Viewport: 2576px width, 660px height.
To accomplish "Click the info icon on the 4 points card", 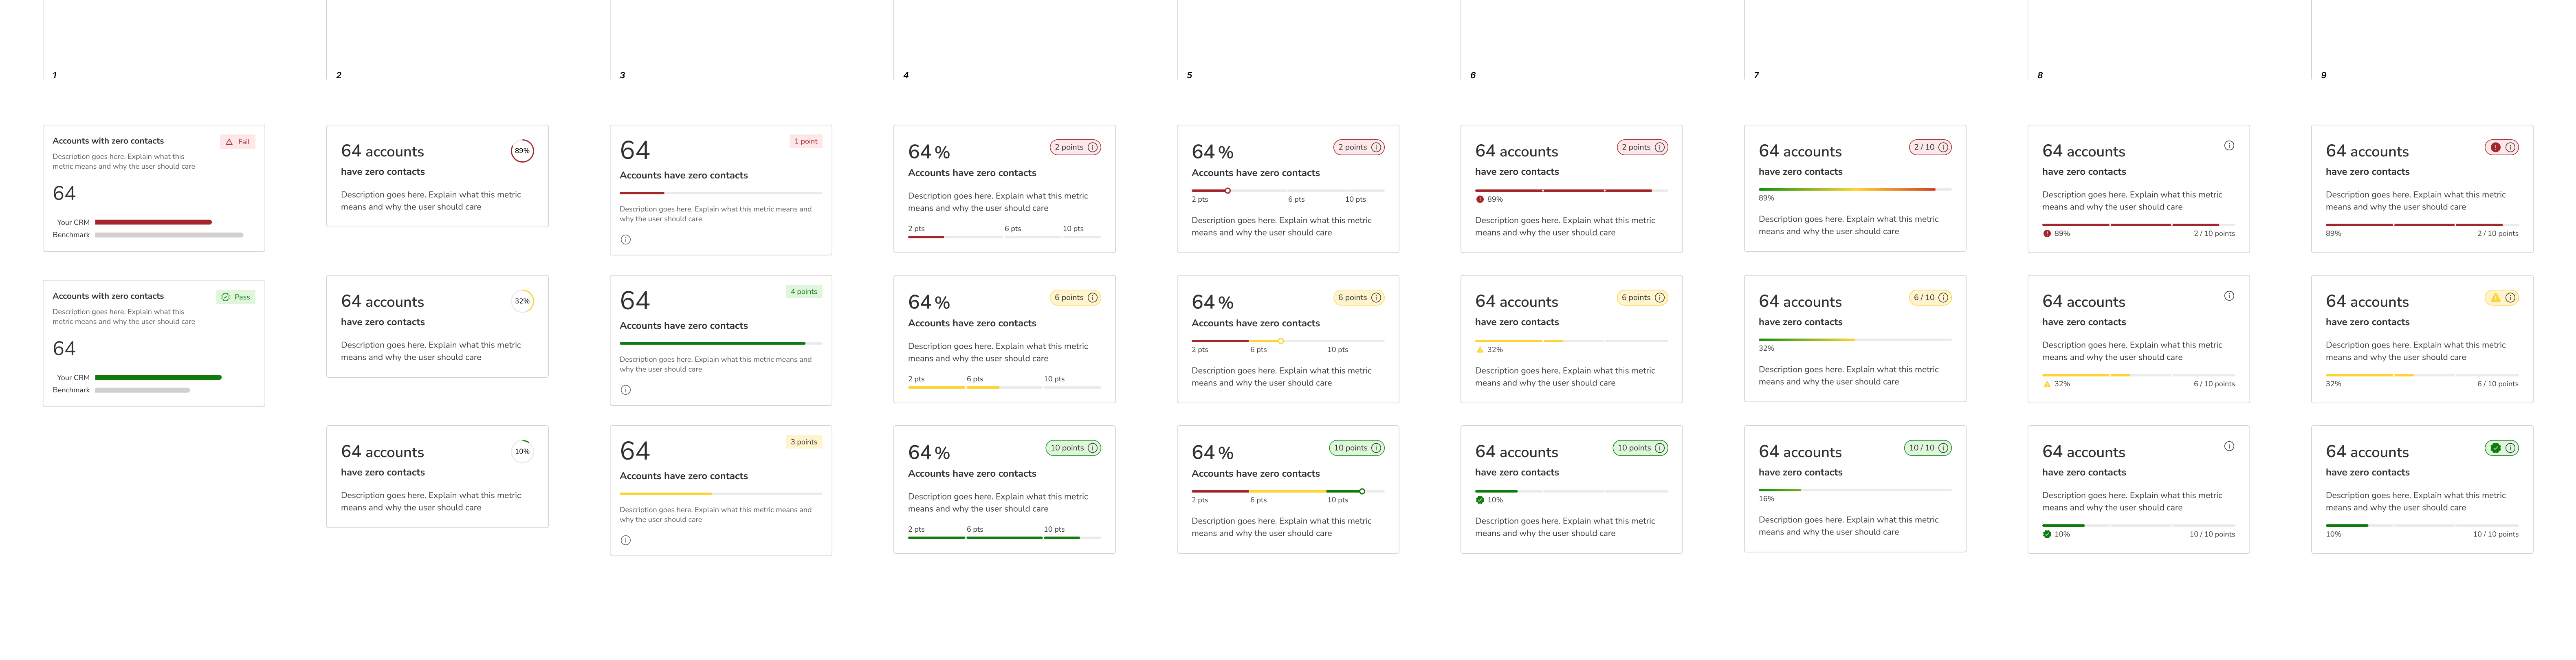I will (626, 390).
